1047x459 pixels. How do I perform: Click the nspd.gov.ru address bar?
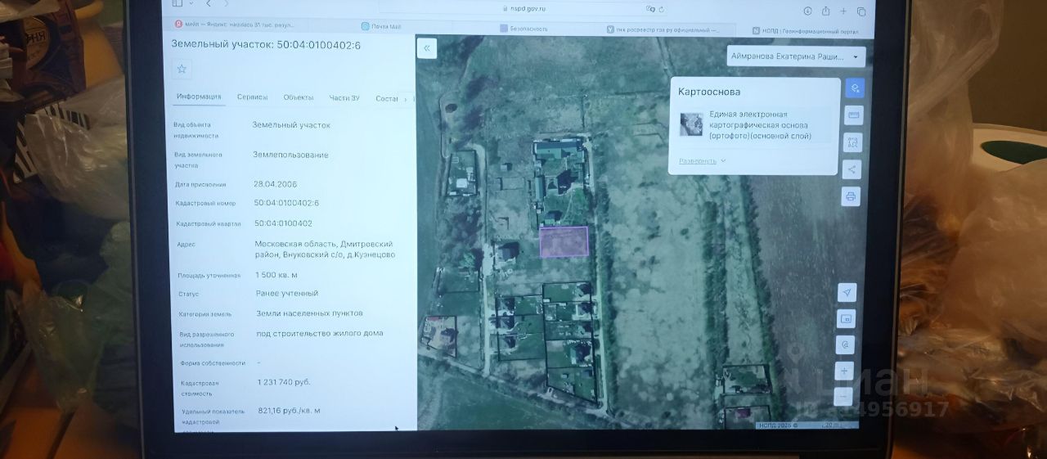click(523, 8)
